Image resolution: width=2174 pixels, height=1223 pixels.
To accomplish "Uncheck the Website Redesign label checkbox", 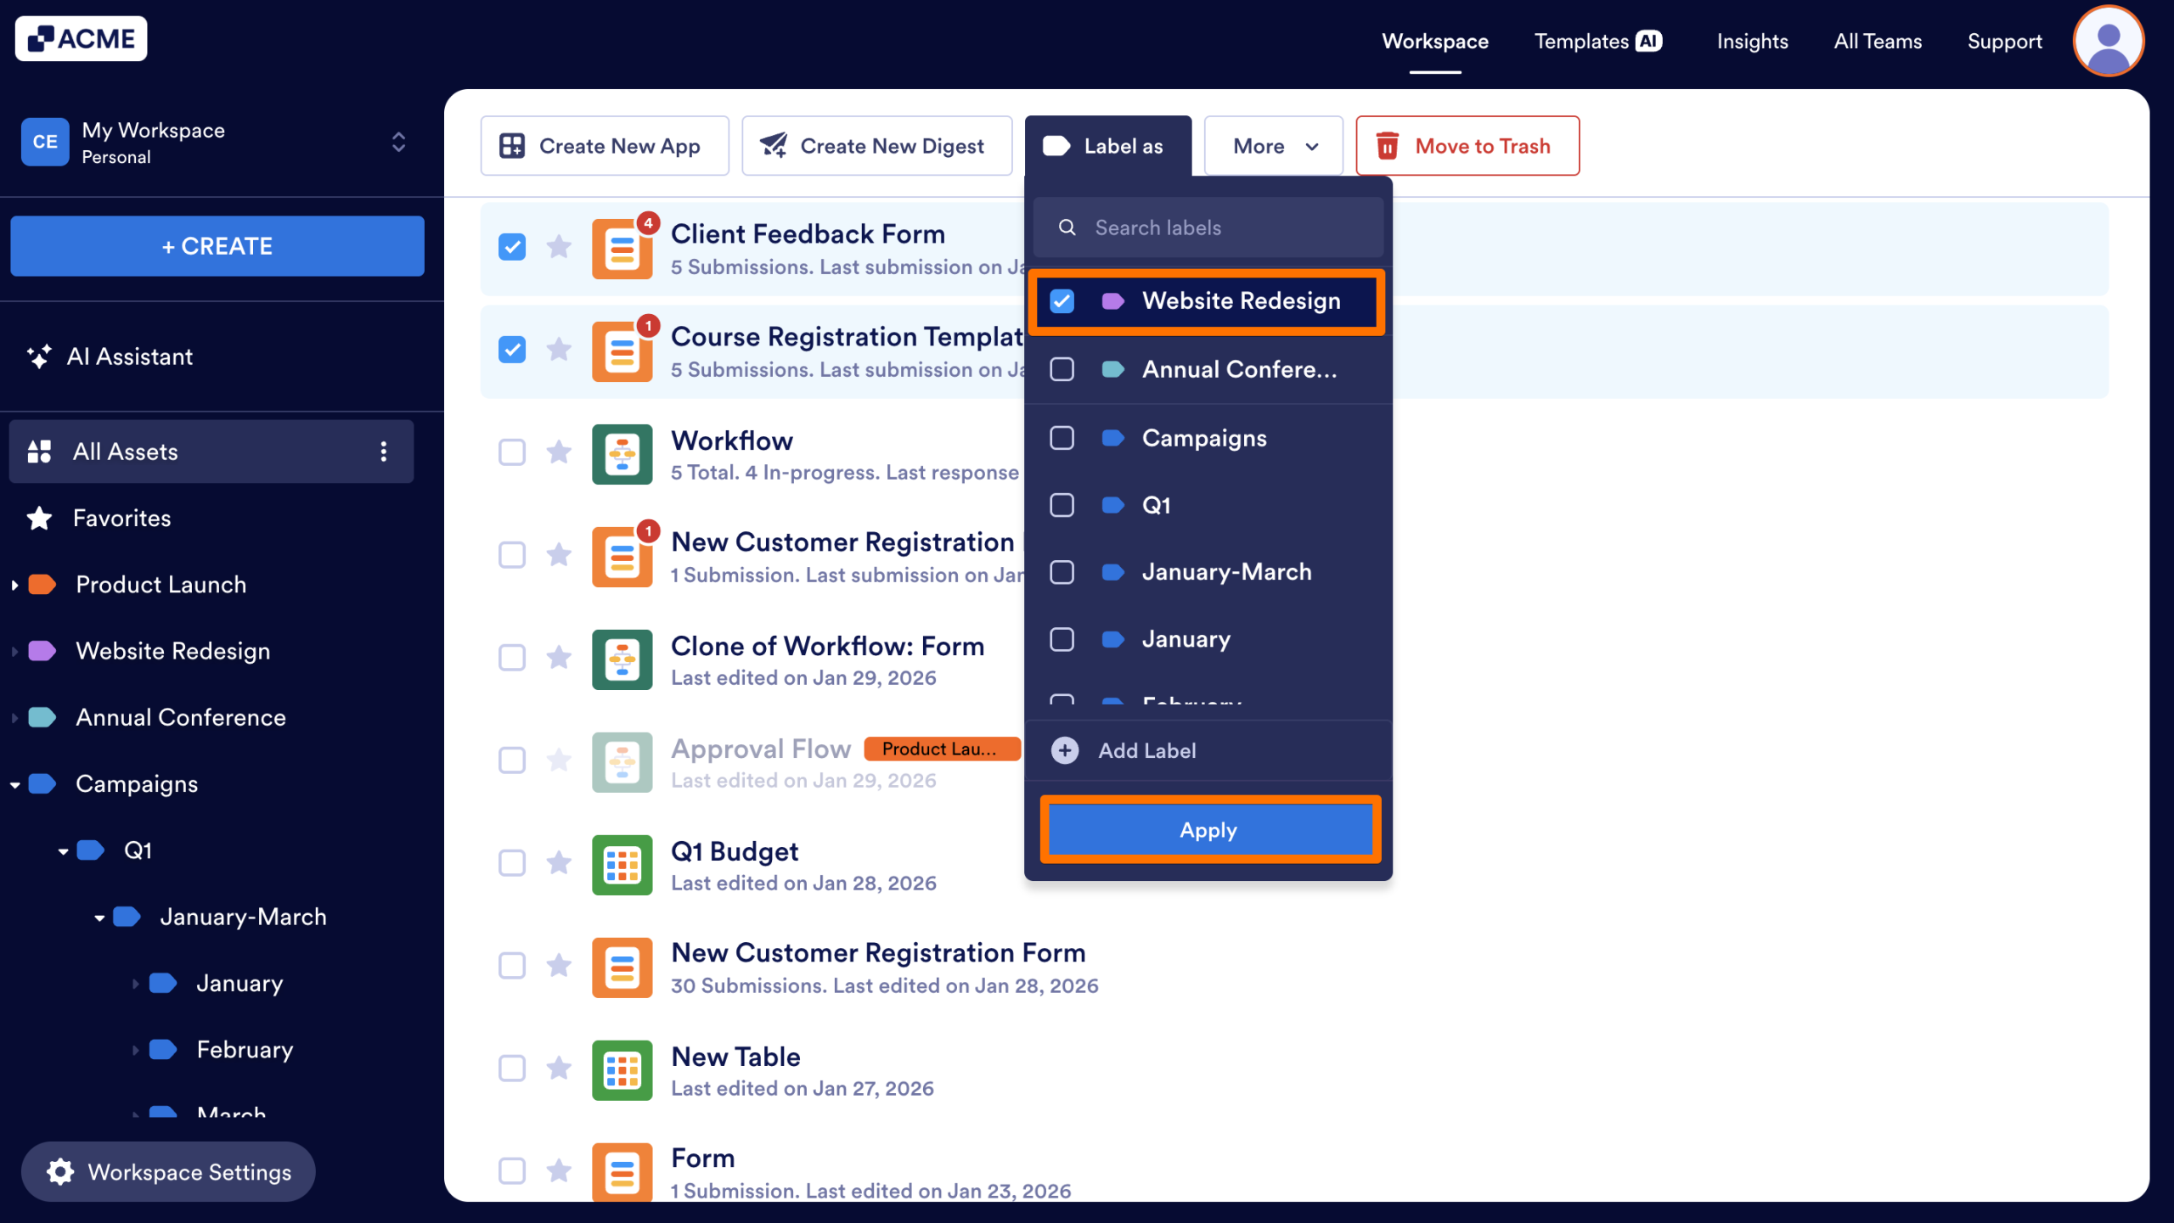I will [x=1062, y=301].
